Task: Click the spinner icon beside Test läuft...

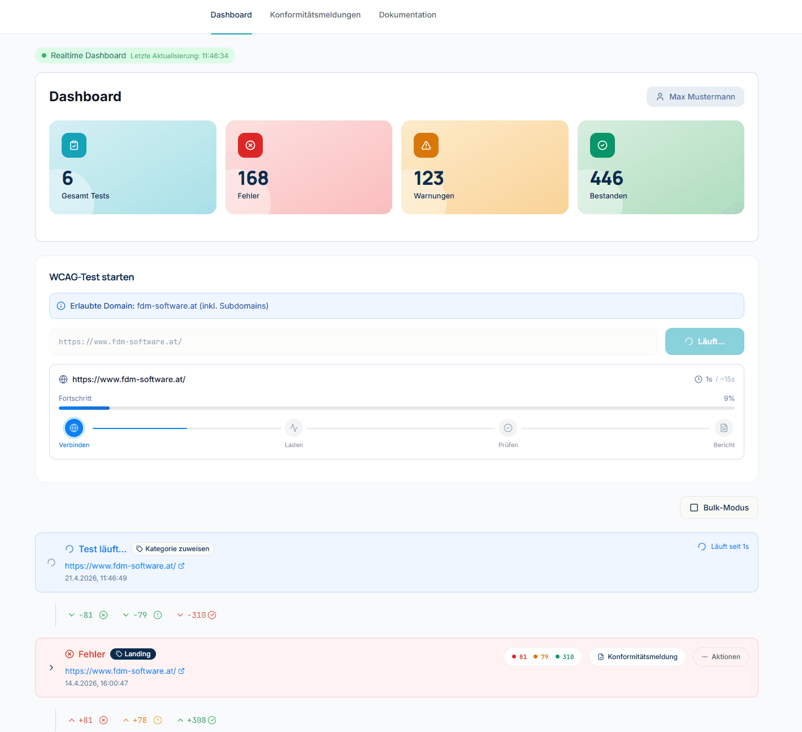Action: pos(70,549)
